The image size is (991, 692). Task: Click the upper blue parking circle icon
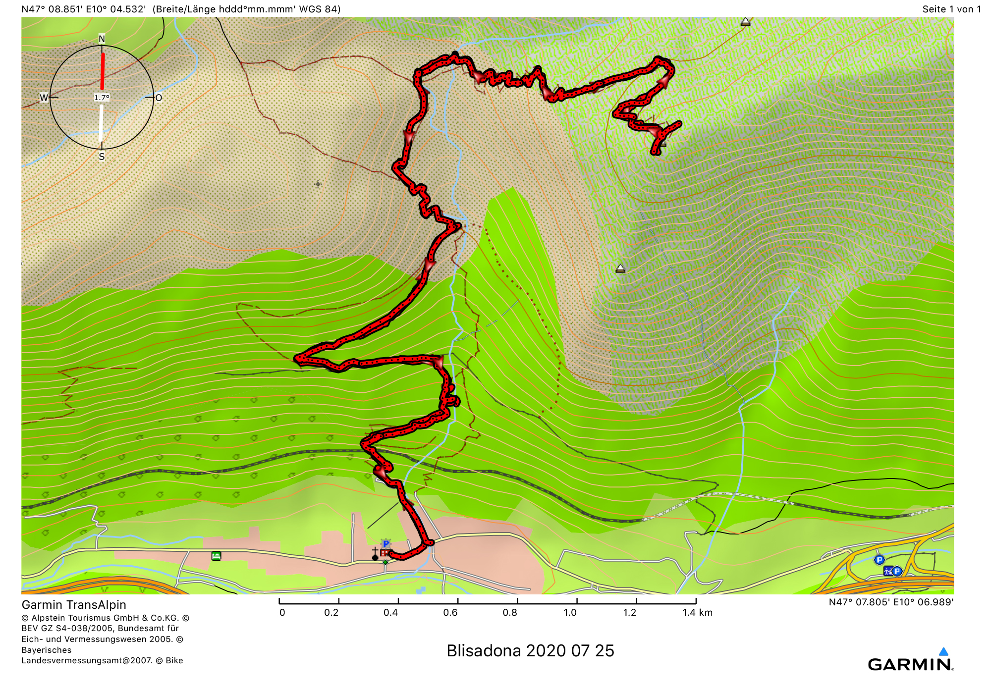(880, 560)
